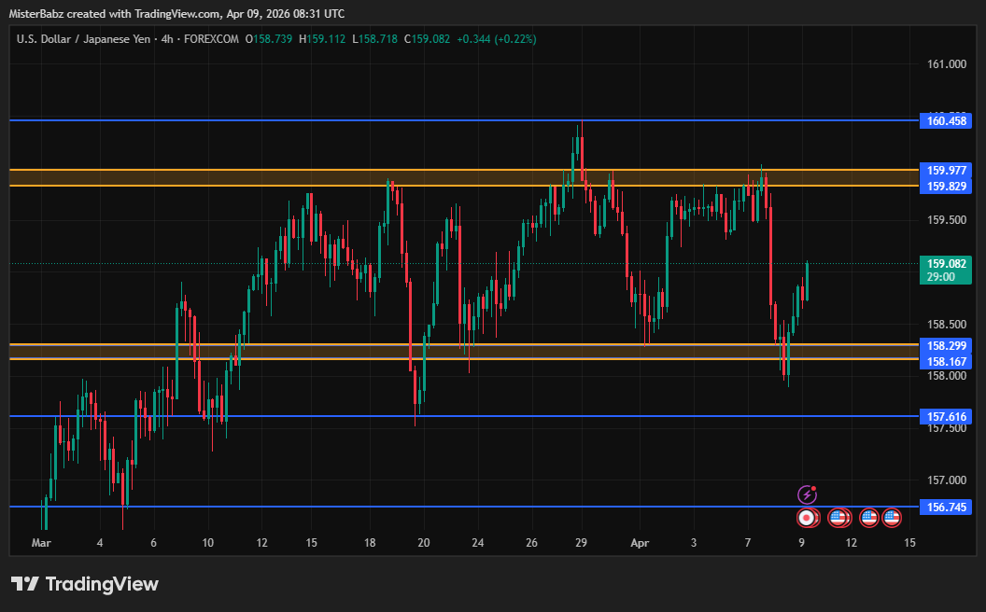
Task: Click the Mar label on time axis
Action: click(41, 543)
